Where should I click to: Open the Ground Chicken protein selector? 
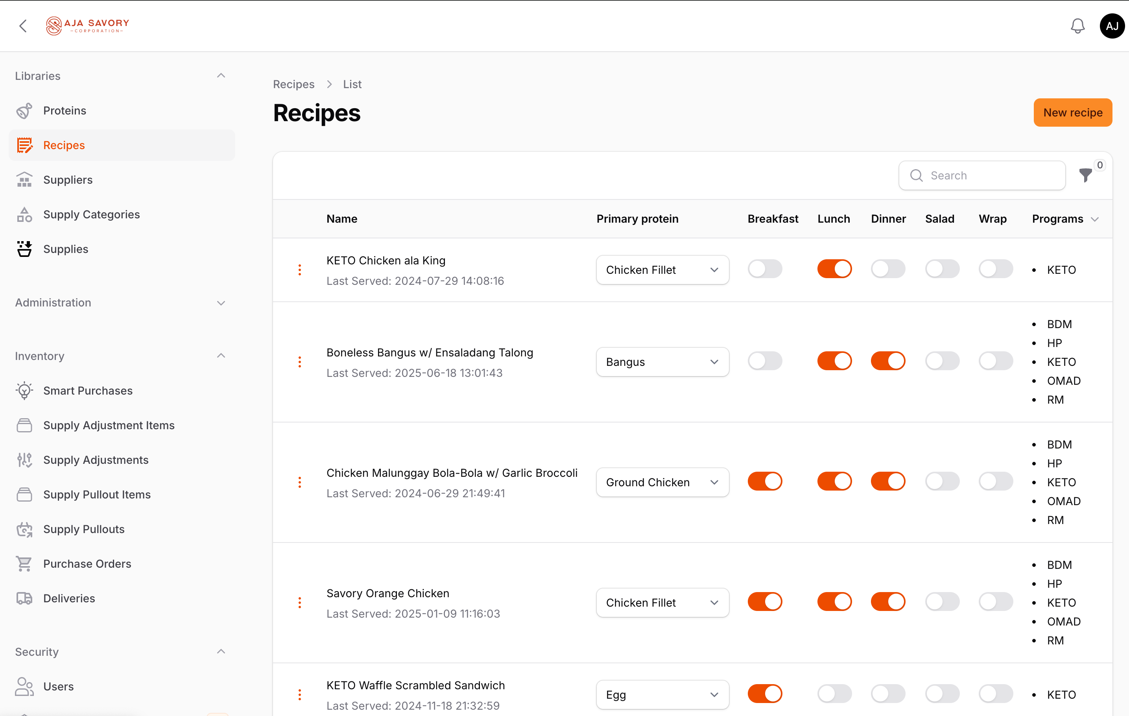click(662, 482)
